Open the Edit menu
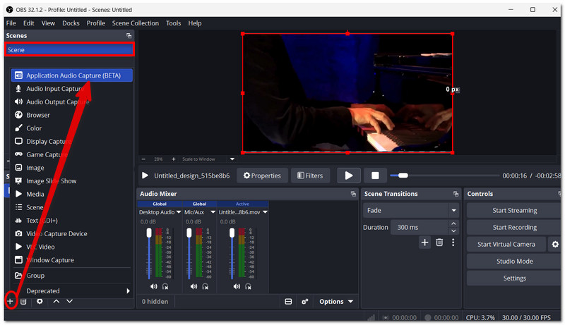This screenshot has height=325, width=565. coord(29,23)
